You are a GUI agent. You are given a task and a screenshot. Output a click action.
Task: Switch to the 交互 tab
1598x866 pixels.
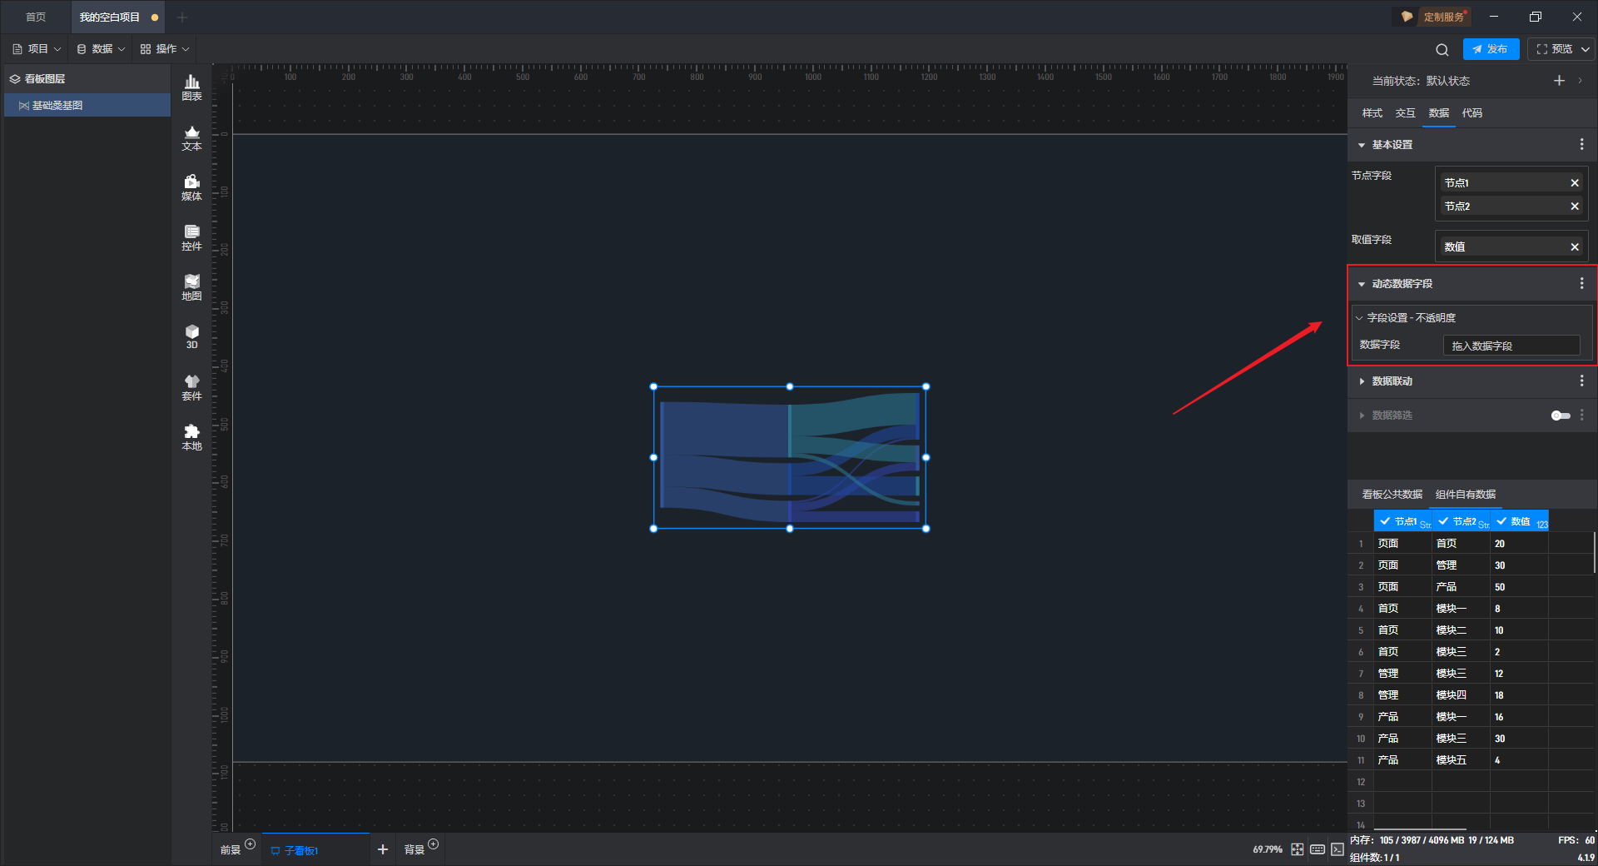pos(1405,113)
